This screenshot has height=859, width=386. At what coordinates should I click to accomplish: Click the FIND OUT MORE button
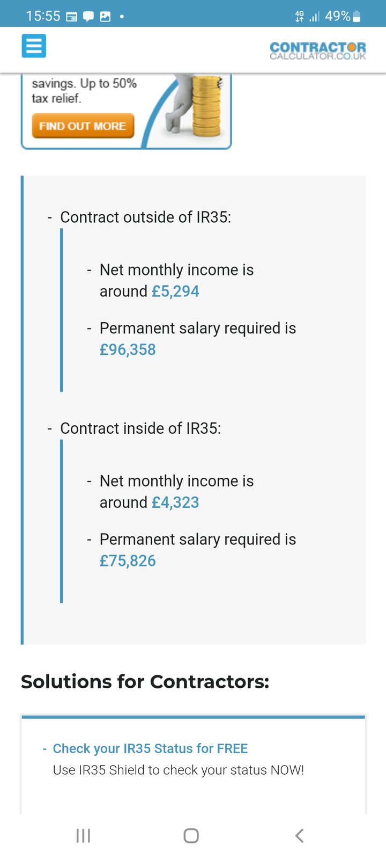click(83, 126)
